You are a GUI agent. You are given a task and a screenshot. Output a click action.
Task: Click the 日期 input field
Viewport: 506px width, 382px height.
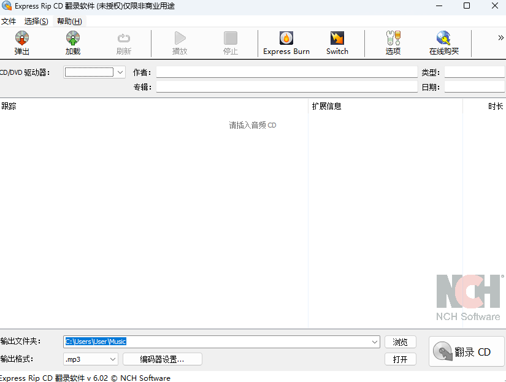(474, 87)
